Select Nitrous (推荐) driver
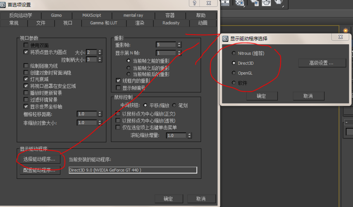This screenshot has height=207, width=353. point(234,53)
